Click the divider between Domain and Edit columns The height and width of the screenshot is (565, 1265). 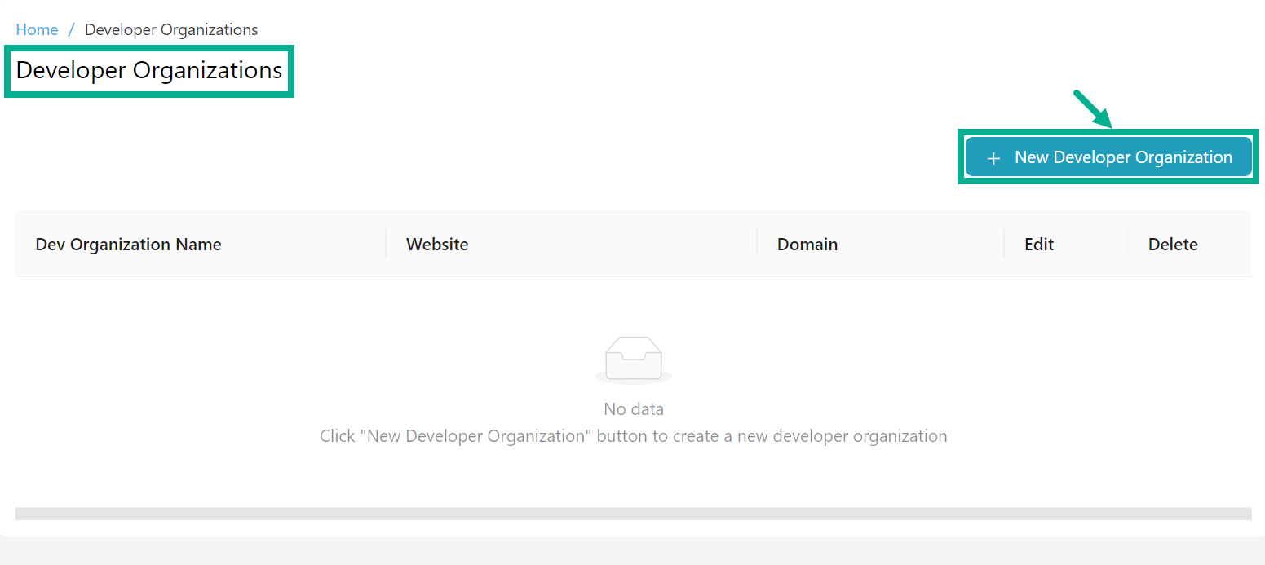coord(1004,244)
